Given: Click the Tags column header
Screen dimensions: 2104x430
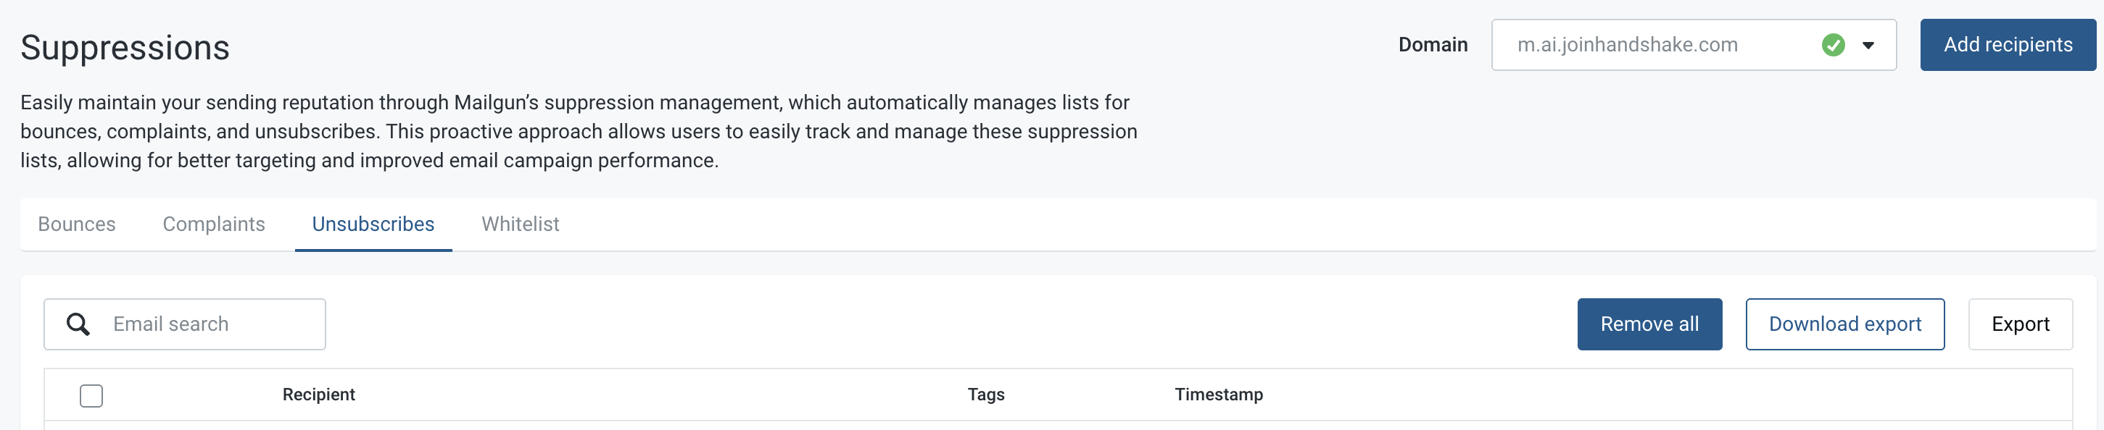Looking at the screenshot, I should point(986,395).
